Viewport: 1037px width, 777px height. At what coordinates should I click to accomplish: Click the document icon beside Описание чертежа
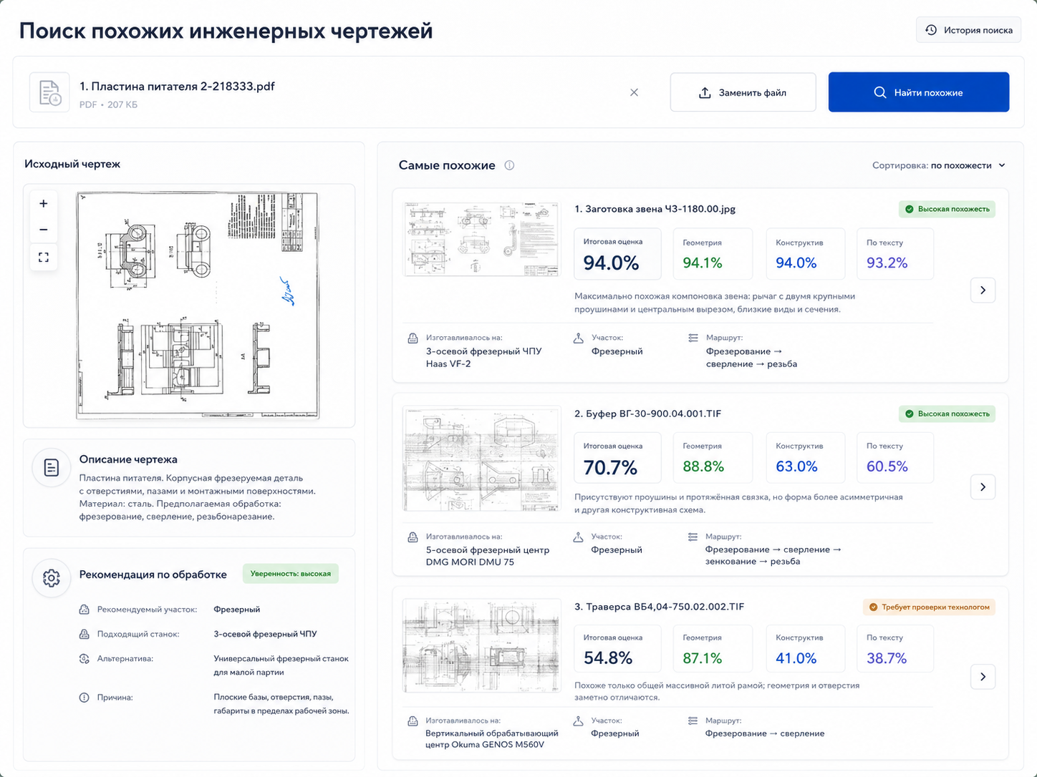(52, 468)
